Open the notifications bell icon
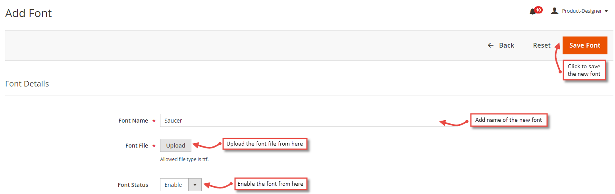 [x=532, y=12]
